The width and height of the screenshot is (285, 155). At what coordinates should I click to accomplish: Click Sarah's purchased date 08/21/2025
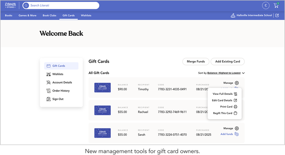pyautogui.click(x=203, y=135)
